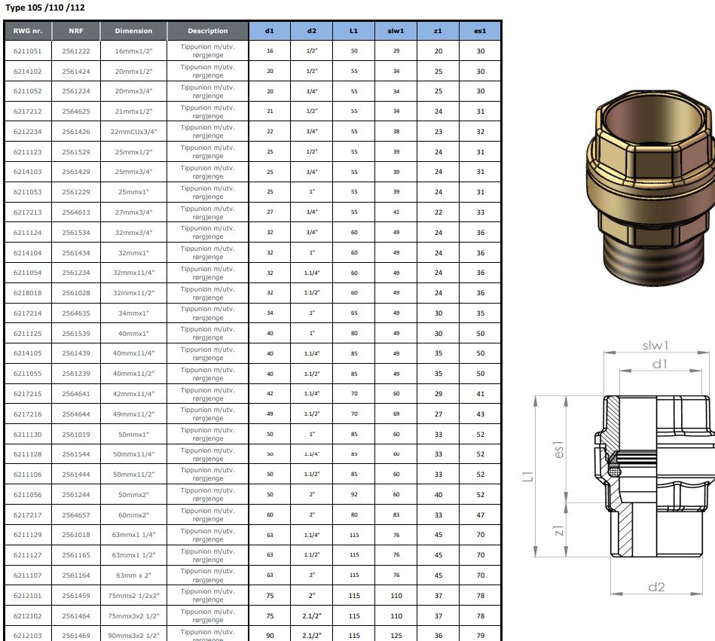Click NRF number 2561459 cell
Screen dimensions: 715x641
click(75, 596)
